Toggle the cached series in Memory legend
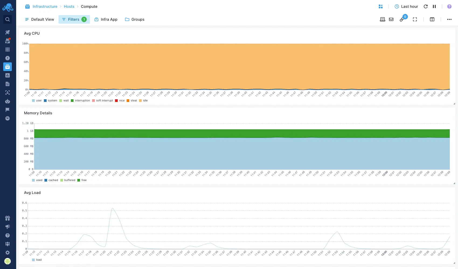The image size is (458, 269). (51, 180)
